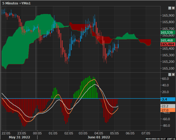
Task: Click the 'June 01 2022' date label
Action: pyautogui.click(x=99, y=137)
